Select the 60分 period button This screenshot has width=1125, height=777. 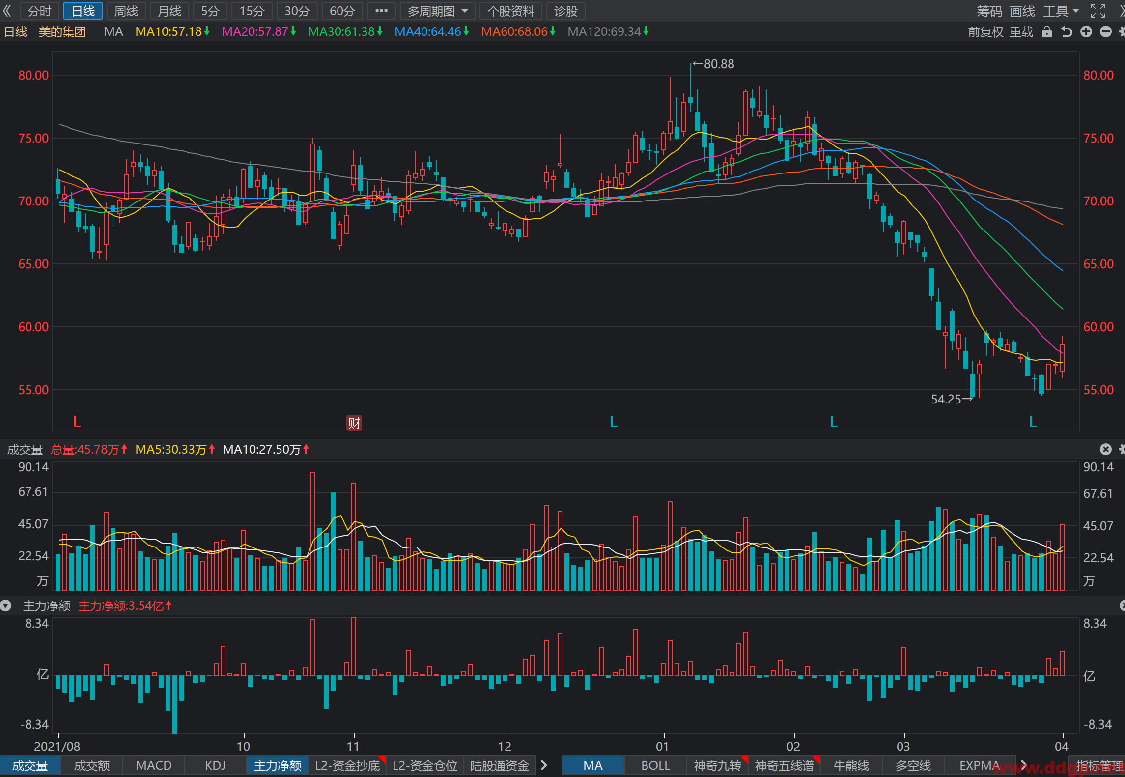342,11
